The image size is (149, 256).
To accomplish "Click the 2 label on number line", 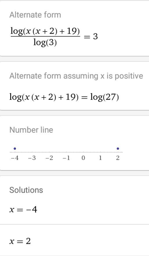I will click(x=118, y=158).
